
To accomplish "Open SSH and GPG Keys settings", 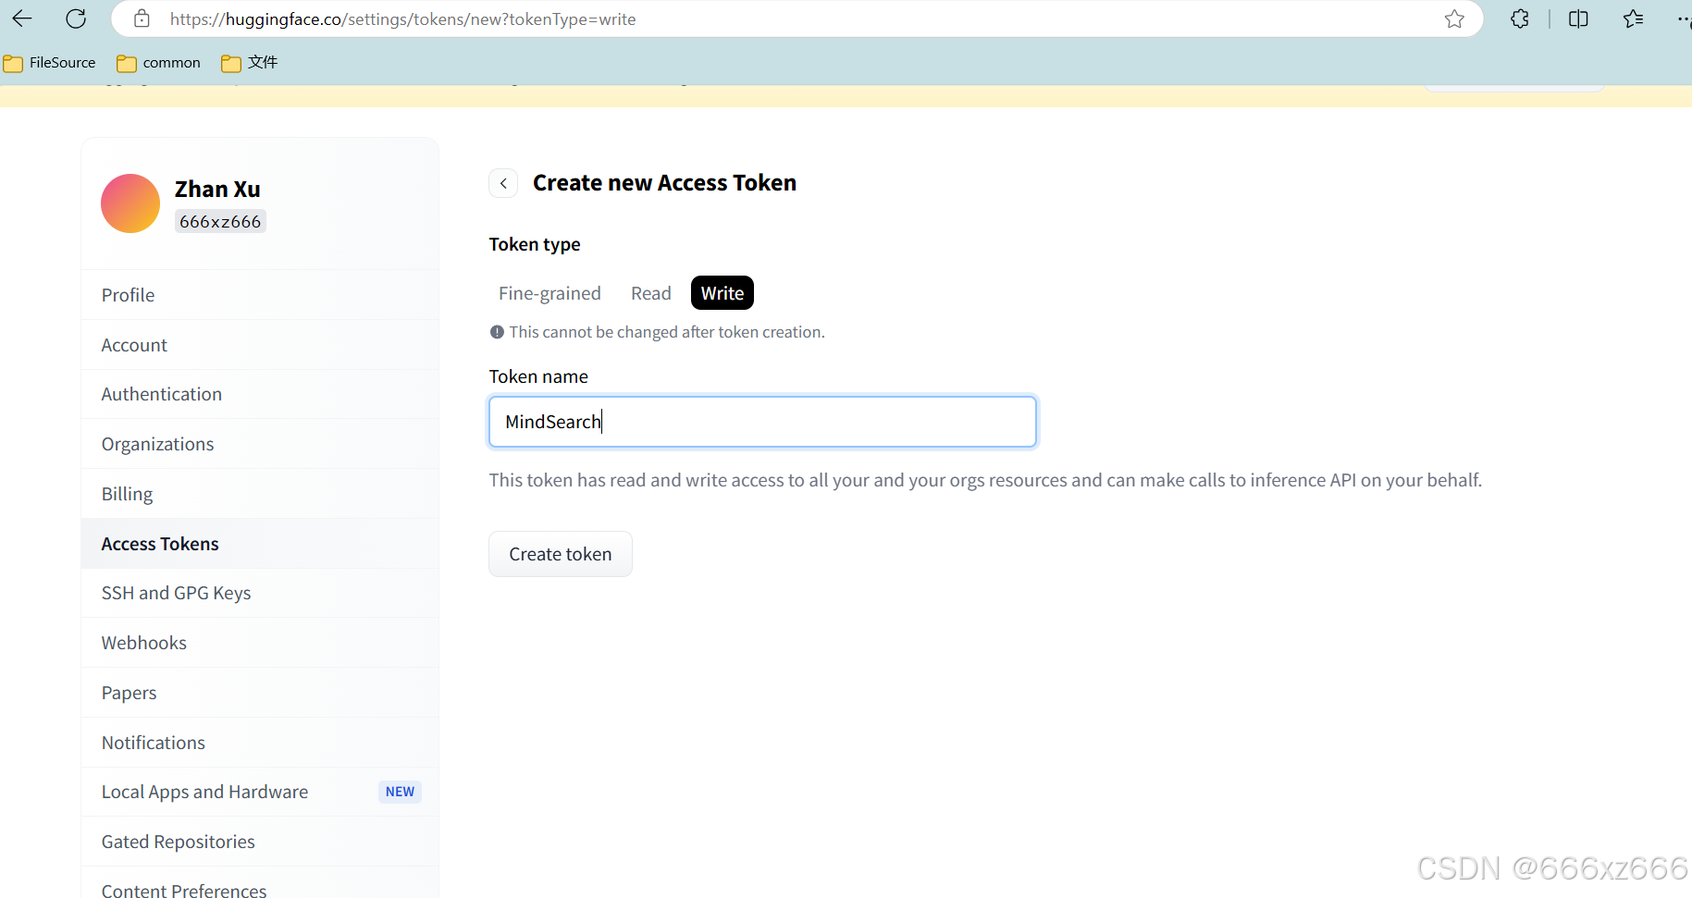I will point(260,593).
